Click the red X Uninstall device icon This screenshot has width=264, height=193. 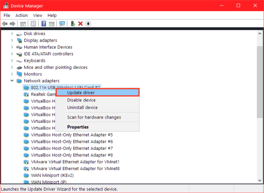[80, 24]
